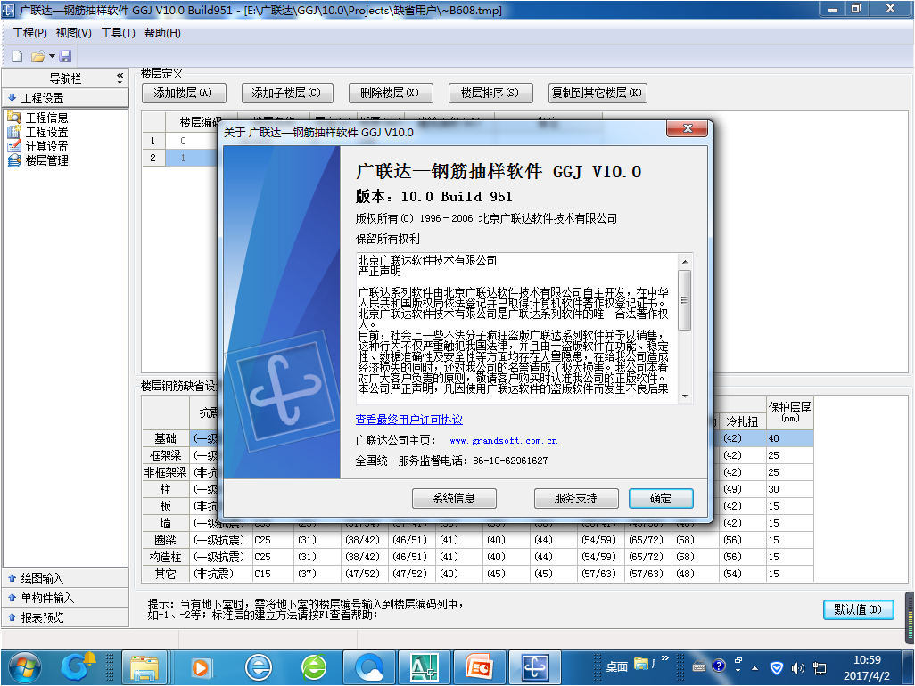Click the 楼层管理 tree icon

[14, 160]
